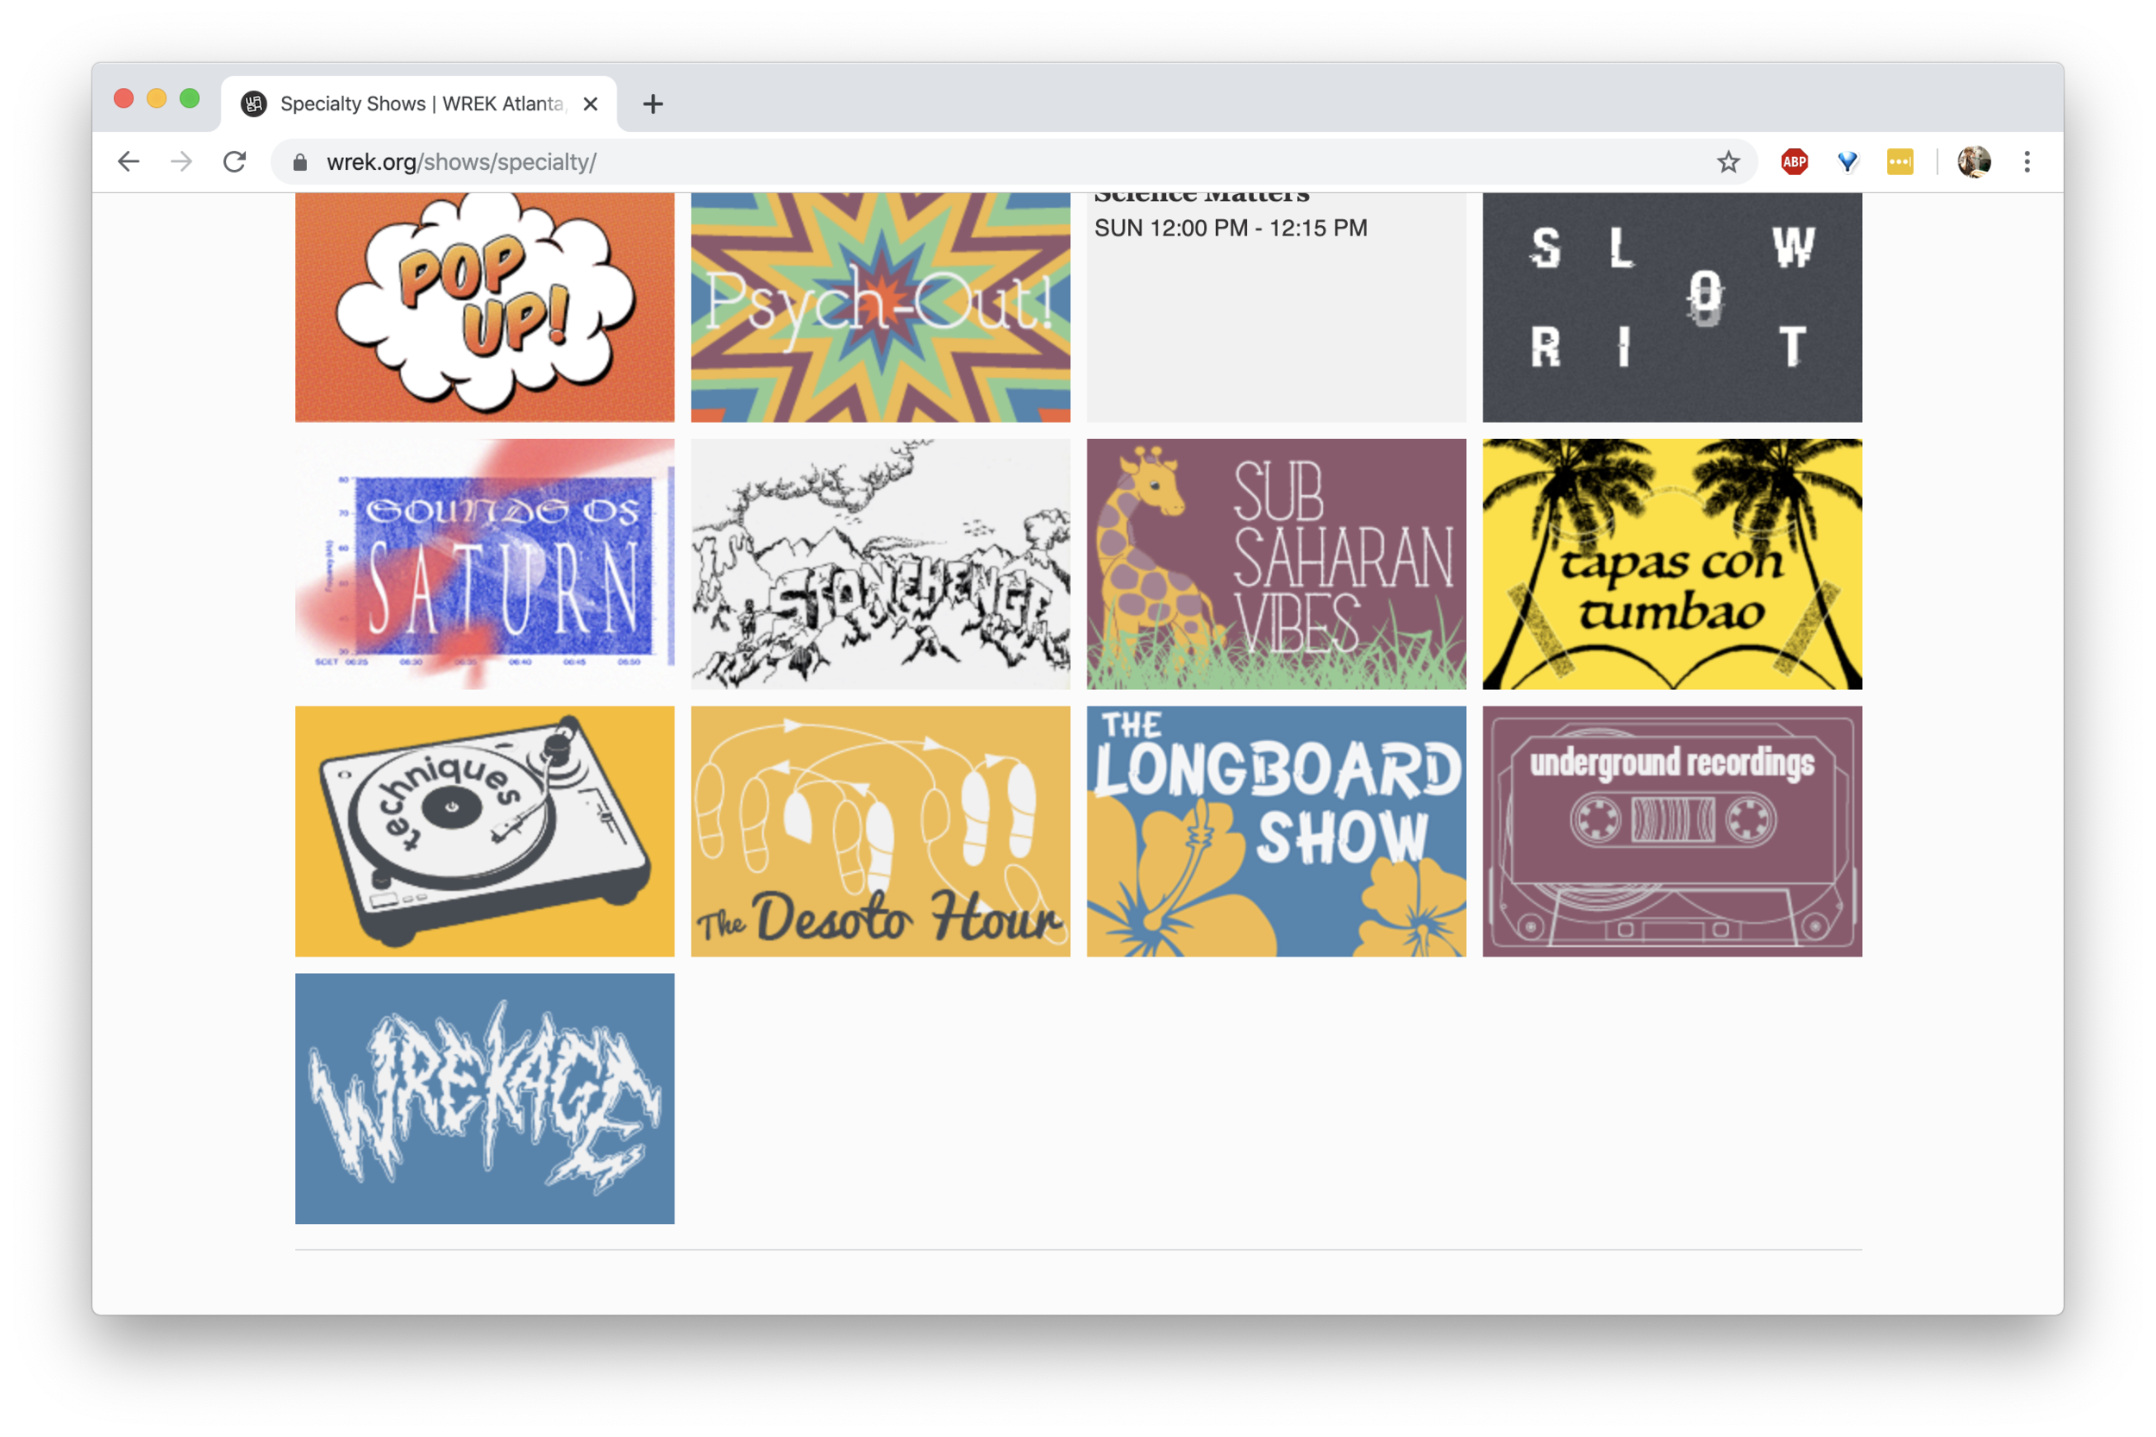Click the site security padlock icon

(298, 161)
